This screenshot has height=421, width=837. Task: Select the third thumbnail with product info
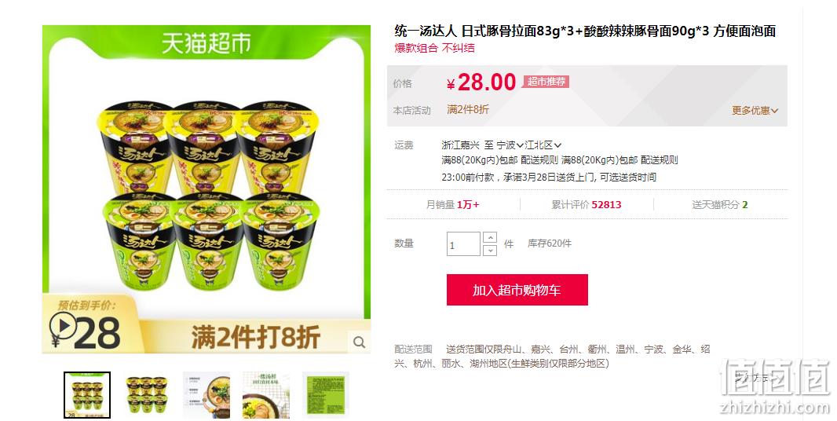[207, 395]
